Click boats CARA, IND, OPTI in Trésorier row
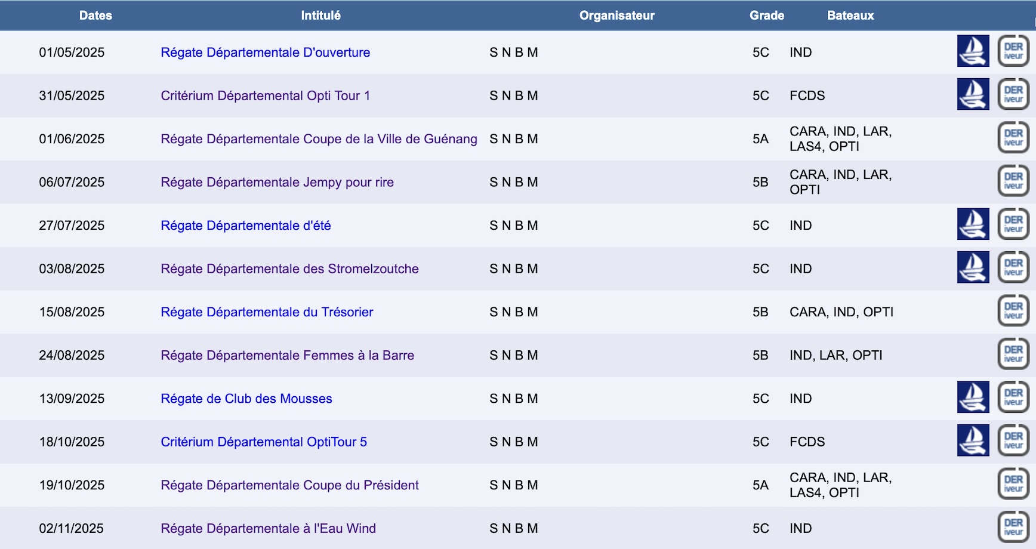1036x549 pixels. (x=841, y=312)
